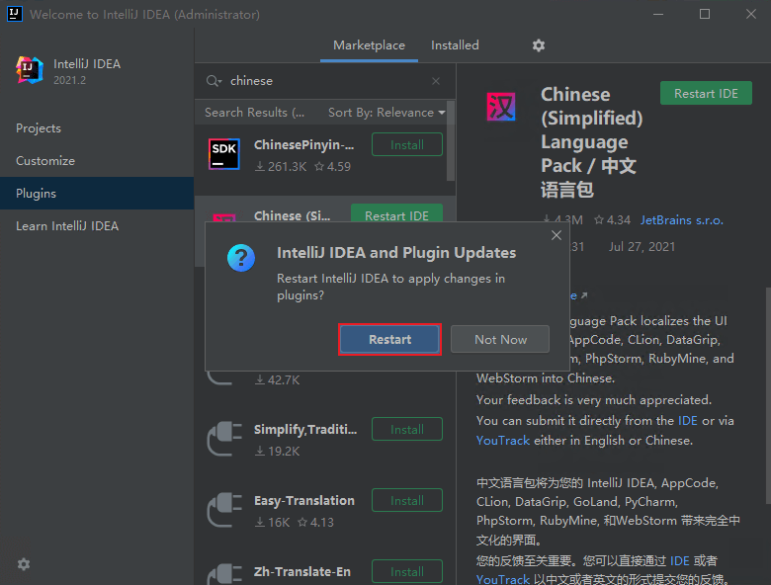This screenshot has width=771, height=585.
Task: Select the Chinese (Si... plugin list entry
Action: [292, 215]
